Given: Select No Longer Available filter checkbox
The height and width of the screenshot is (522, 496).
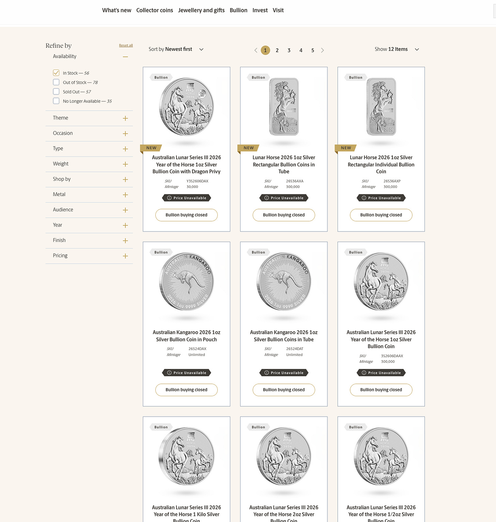Looking at the screenshot, I should (x=56, y=101).
